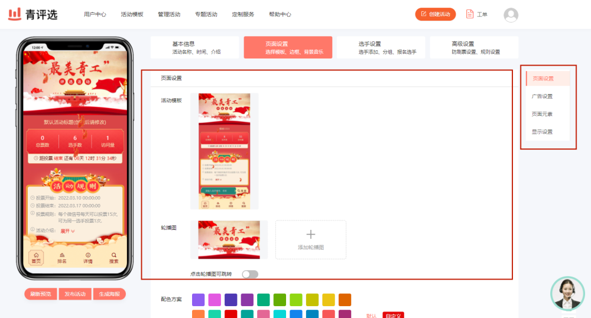This screenshot has height=318, width=591.
Task: Tap 排名 ranking icon in phone preview
Action: 62,258
